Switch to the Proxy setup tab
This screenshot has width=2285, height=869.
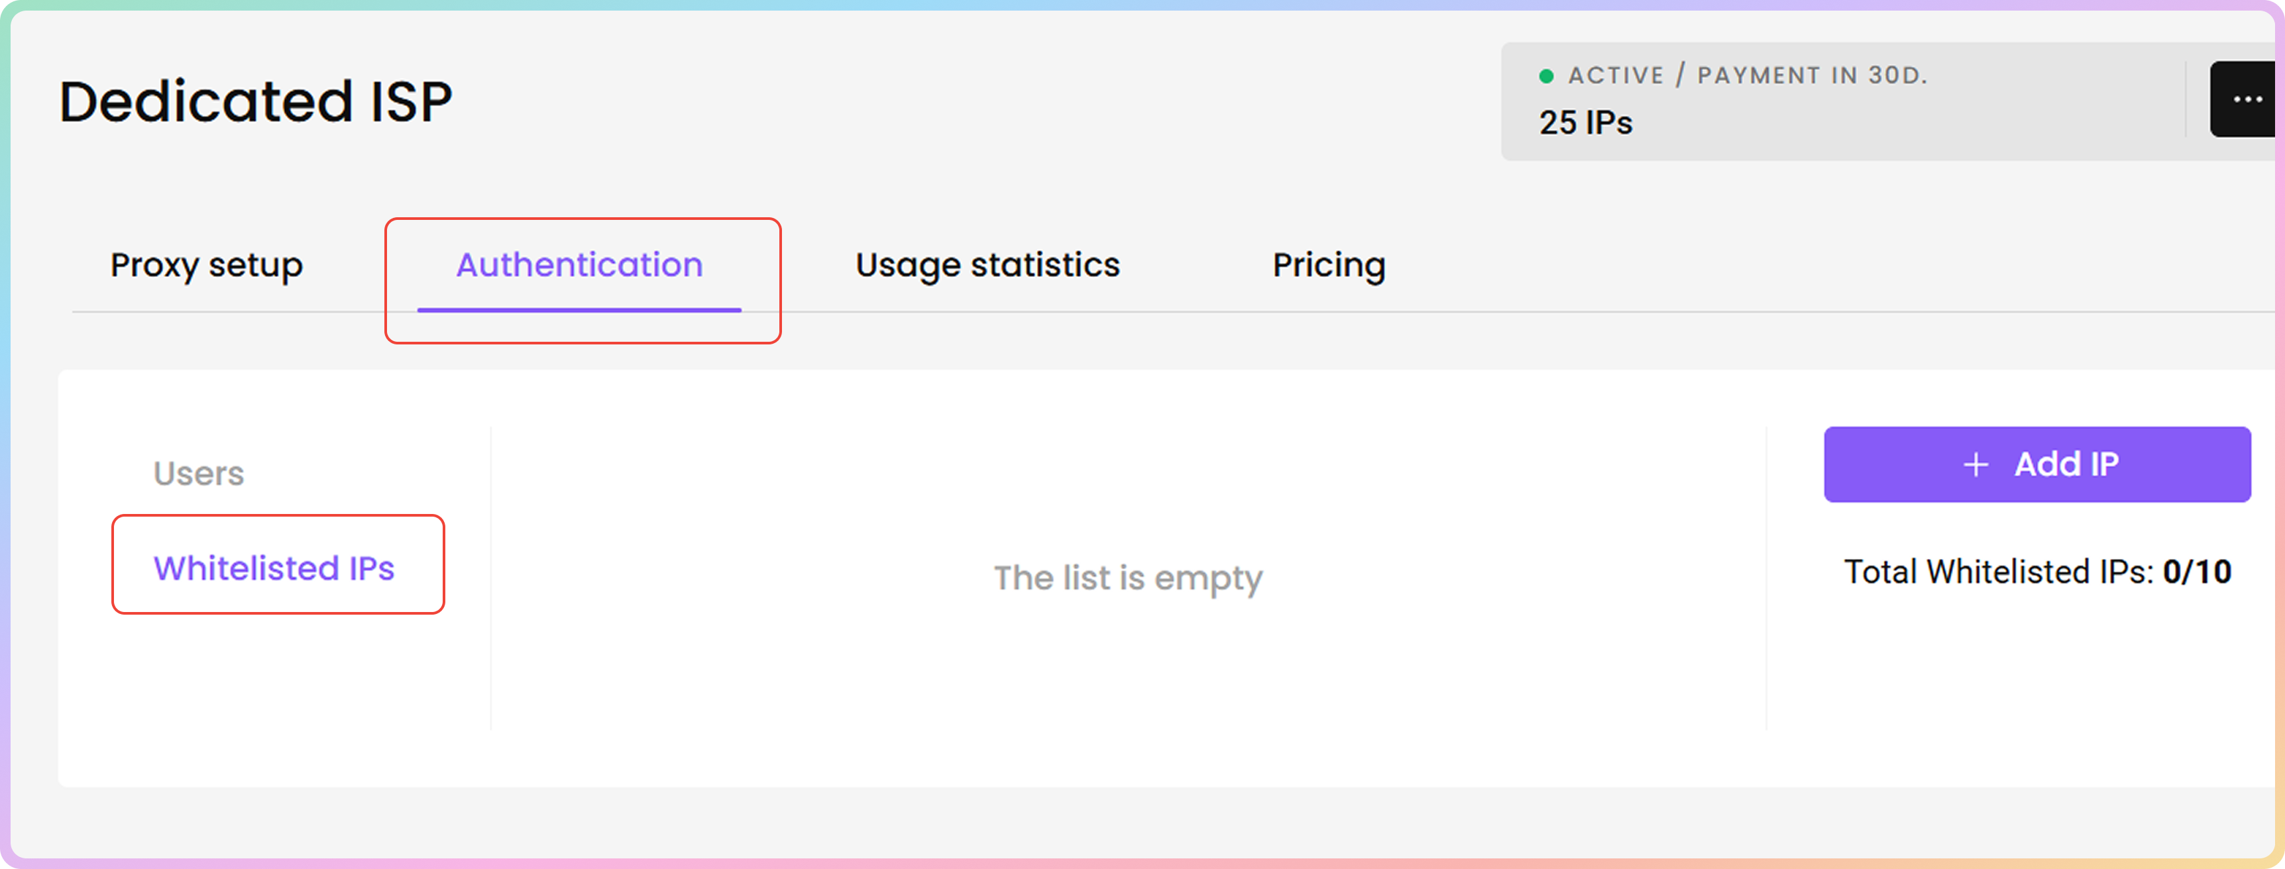207,265
